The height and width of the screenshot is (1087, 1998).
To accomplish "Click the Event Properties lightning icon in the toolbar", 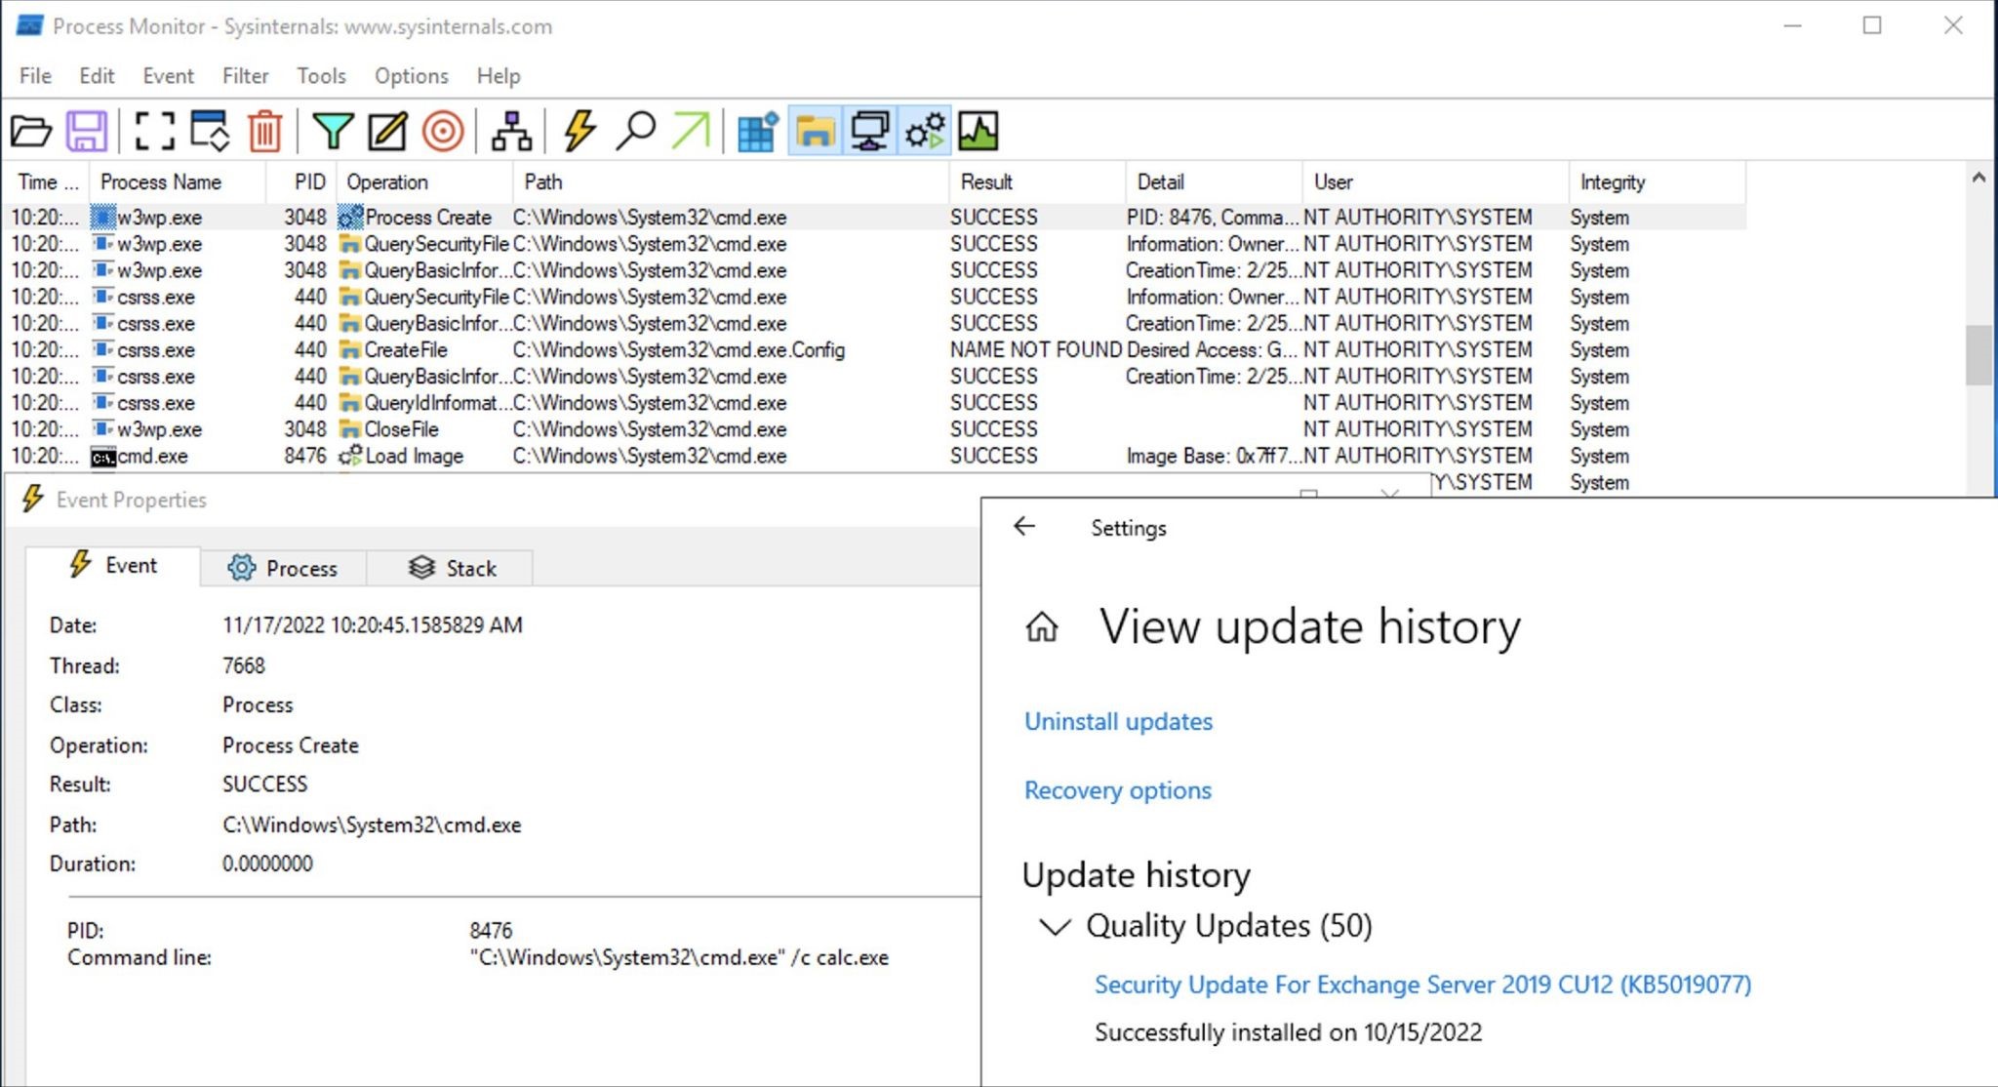I will tap(579, 131).
